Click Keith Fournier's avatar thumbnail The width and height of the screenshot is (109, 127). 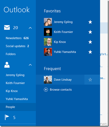(x=48, y=32)
